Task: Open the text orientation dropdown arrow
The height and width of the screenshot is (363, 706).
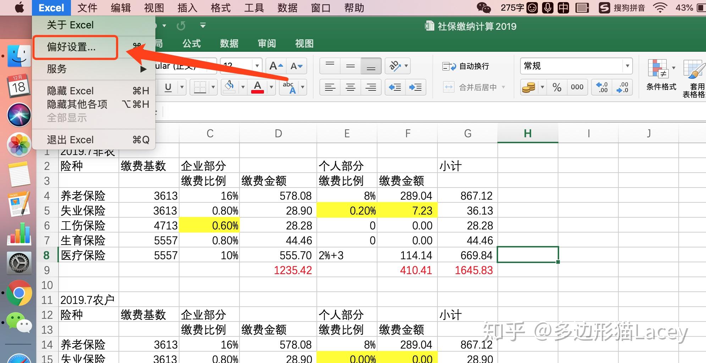Action: tap(406, 66)
